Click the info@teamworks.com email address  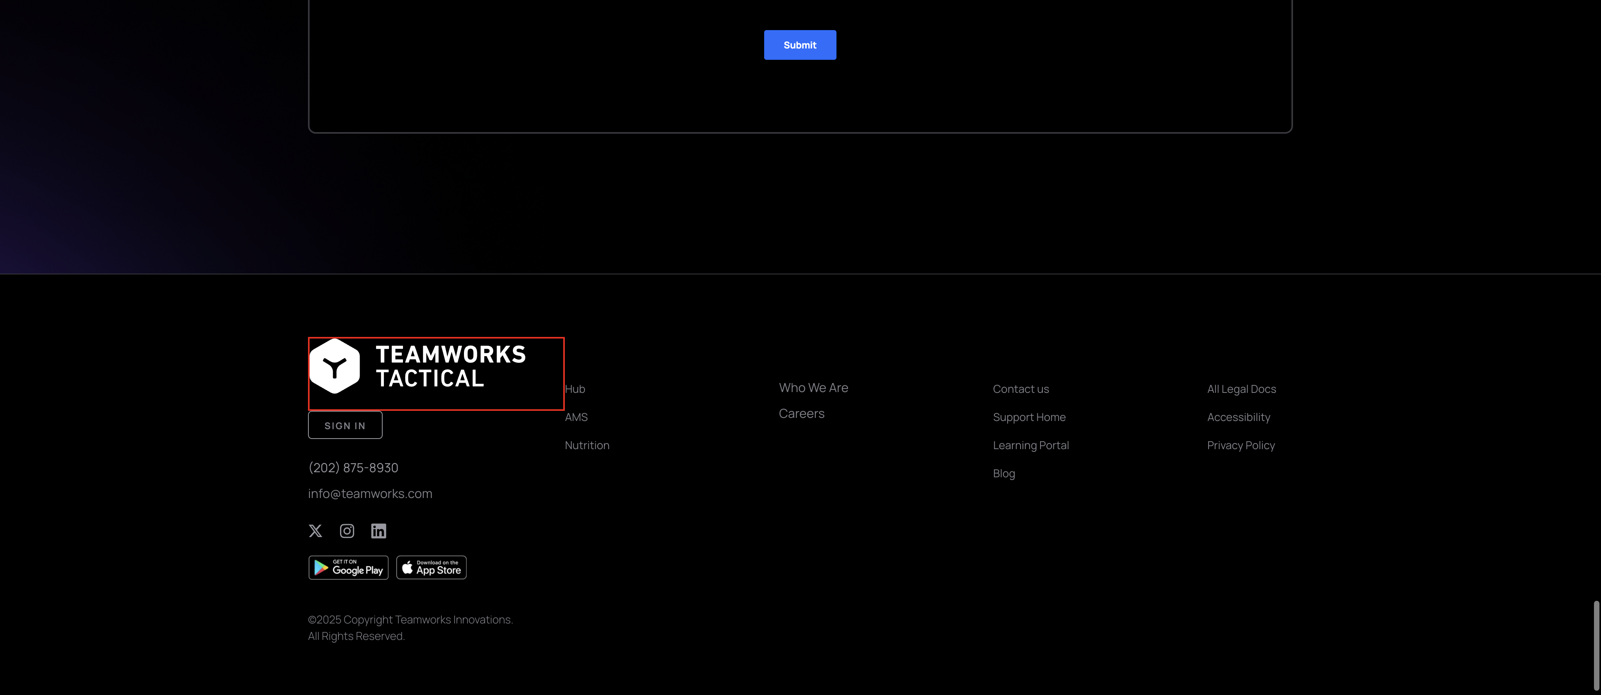[x=370, y=493]
